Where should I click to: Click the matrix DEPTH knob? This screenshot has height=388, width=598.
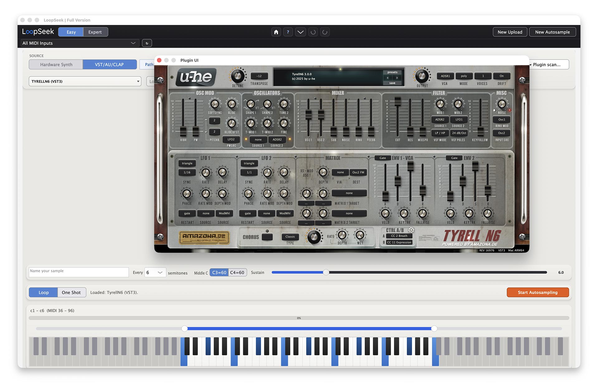(323, 172)
